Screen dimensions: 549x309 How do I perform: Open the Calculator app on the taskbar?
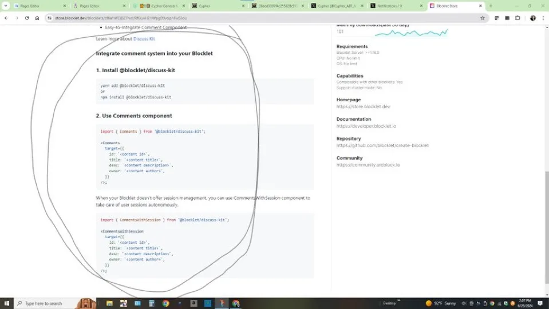click(x=152, y=303)
